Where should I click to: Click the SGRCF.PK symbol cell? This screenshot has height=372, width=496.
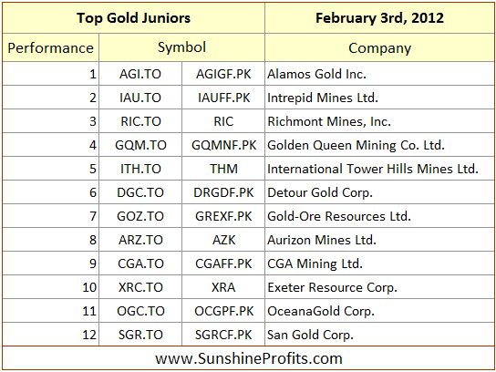[223, 335]
